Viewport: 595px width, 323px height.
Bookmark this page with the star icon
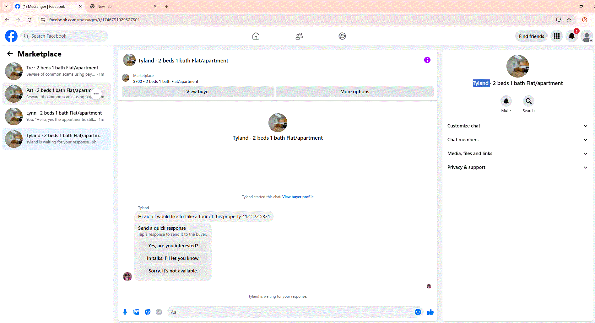tap(569, 20)
